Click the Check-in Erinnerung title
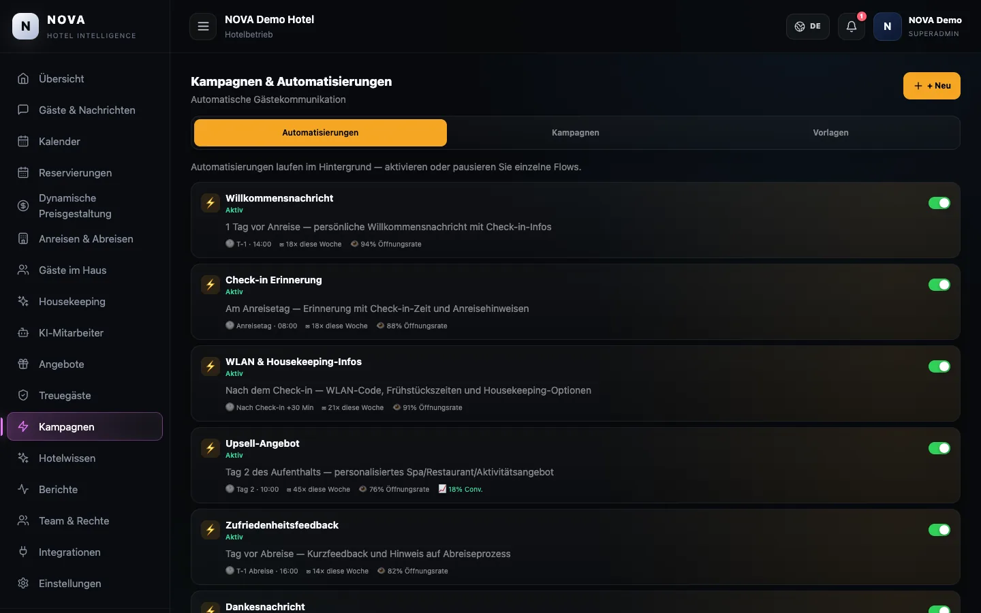This screenshot has height=613, width=981. coord(274,280)
